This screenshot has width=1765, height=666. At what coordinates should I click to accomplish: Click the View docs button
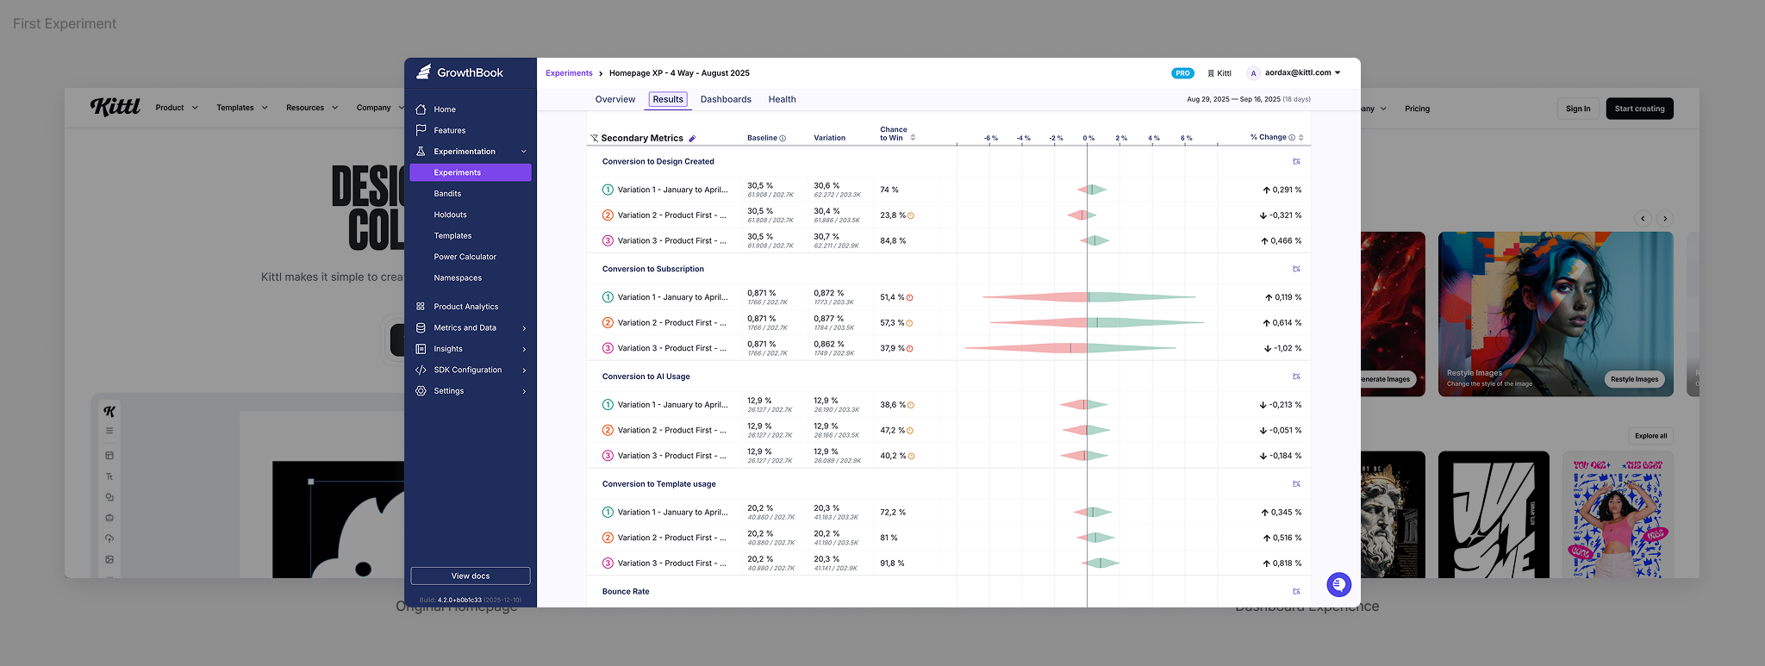point(471,576)
